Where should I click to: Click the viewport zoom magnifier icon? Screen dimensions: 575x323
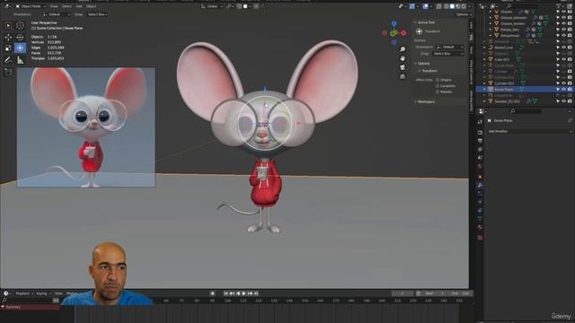click(x=402, y=49)
